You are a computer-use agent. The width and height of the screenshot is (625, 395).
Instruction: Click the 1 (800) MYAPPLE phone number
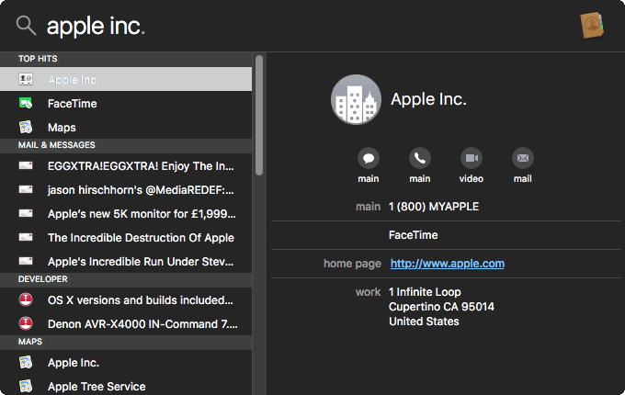tap(433, 207)
